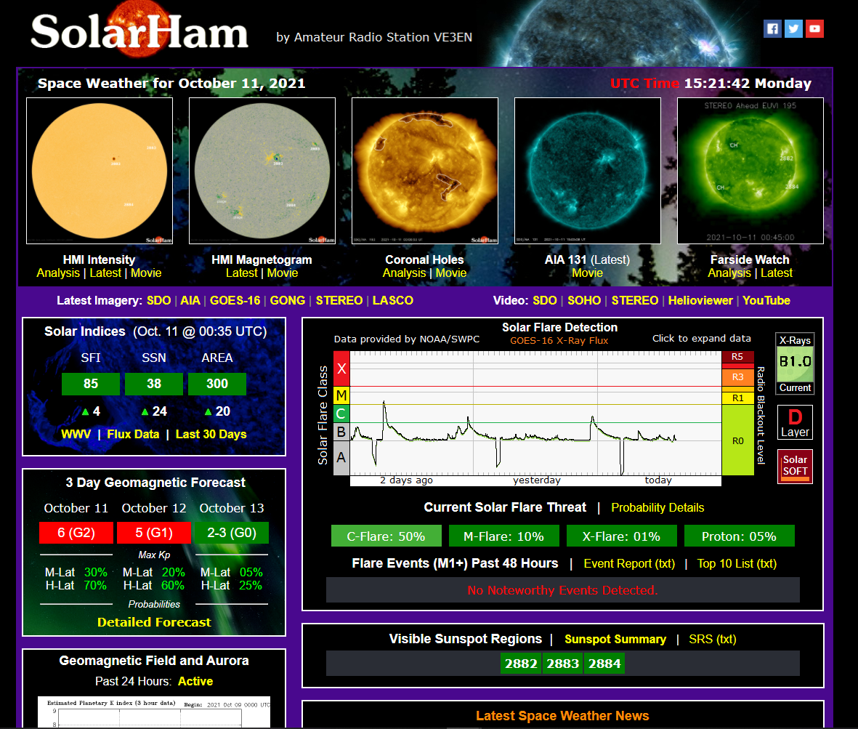Screen dimensions: 858x729
Task: Click the SFI value 85
Action: coord(91,384)
